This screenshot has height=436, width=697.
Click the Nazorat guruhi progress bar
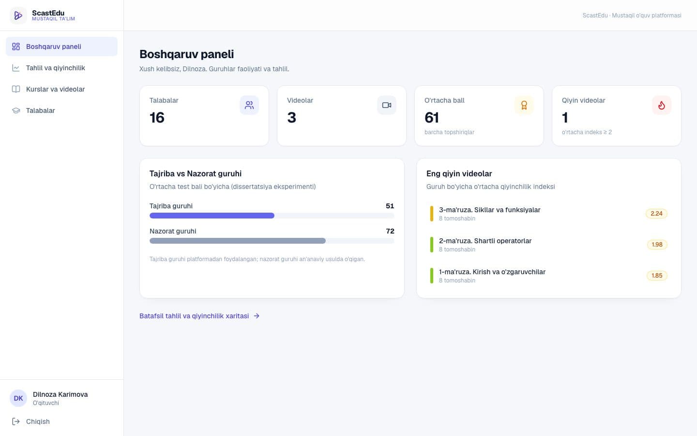click(272, 241)
